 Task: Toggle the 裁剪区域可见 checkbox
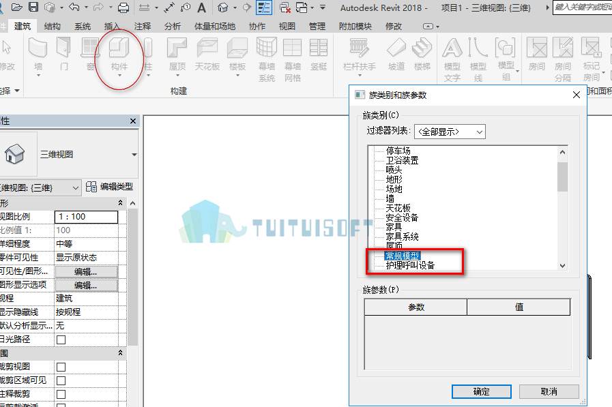(x=61, y=380)
